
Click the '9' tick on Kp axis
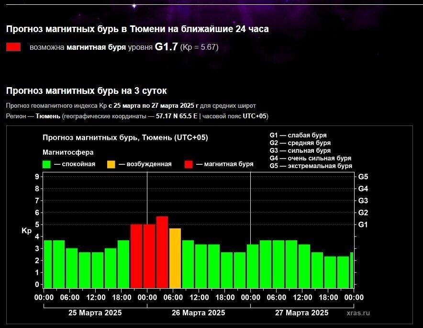(37, 177)
